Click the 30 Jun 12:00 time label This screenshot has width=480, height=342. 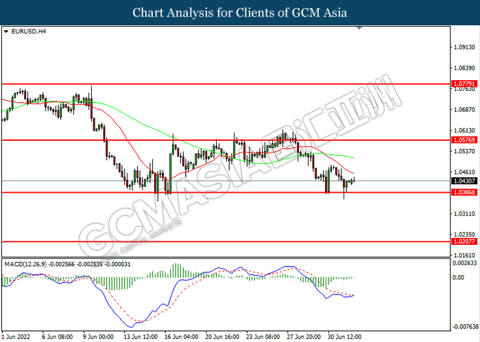click(x=345, y=337)
